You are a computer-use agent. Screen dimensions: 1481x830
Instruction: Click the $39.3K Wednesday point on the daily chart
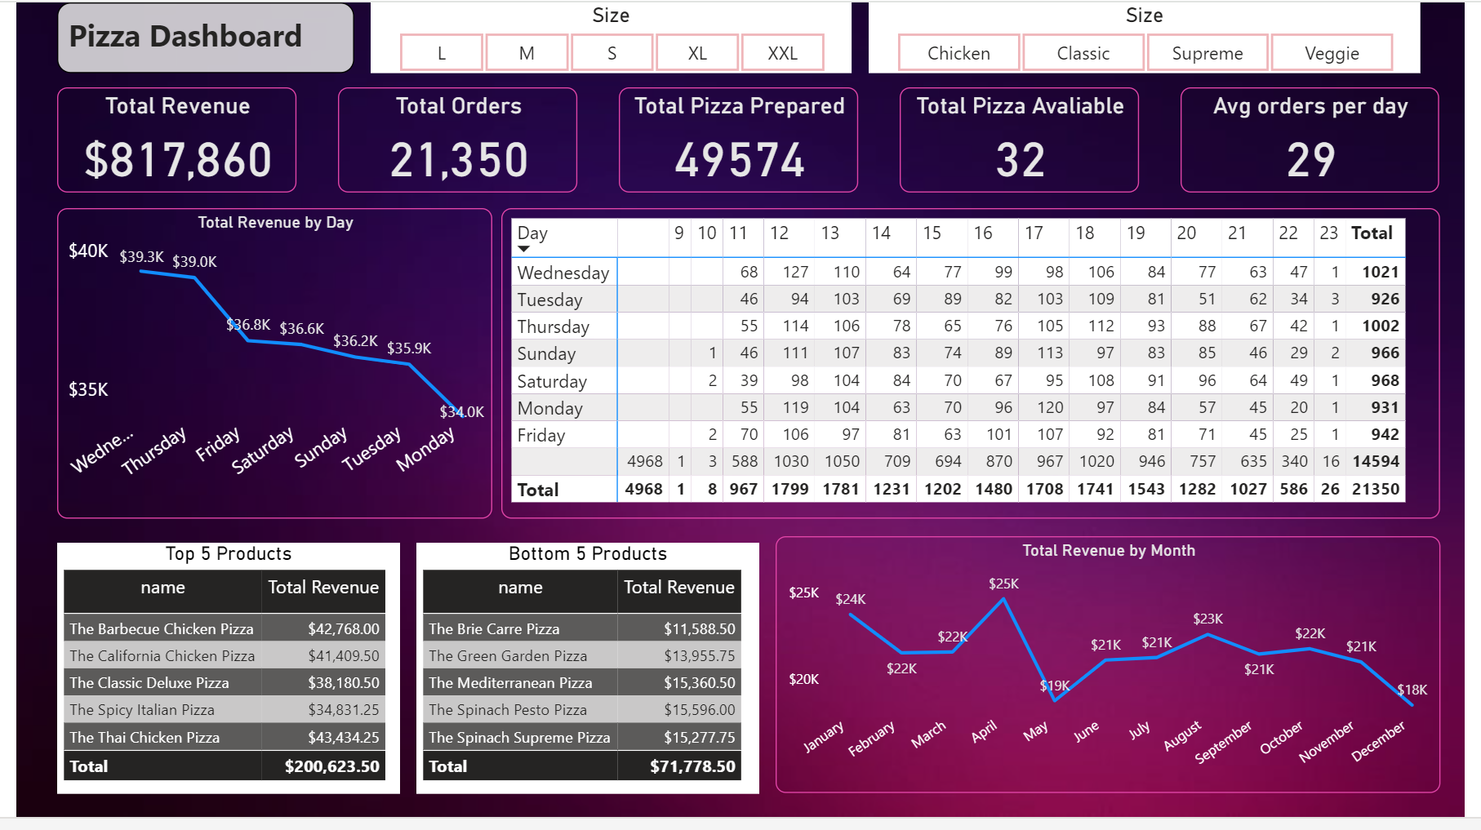[142, 271]
